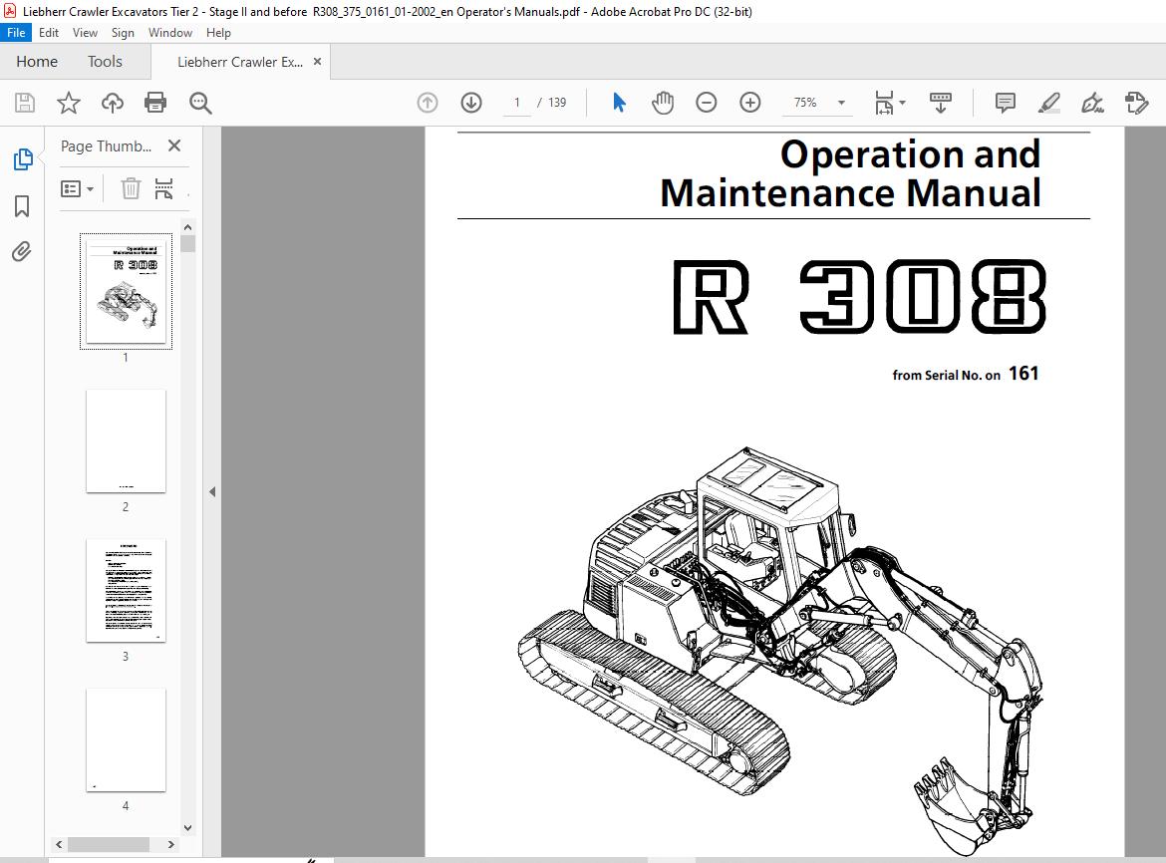1166x863 pixels.
Task: Select page 4 thumbnail
Action: 126,740
